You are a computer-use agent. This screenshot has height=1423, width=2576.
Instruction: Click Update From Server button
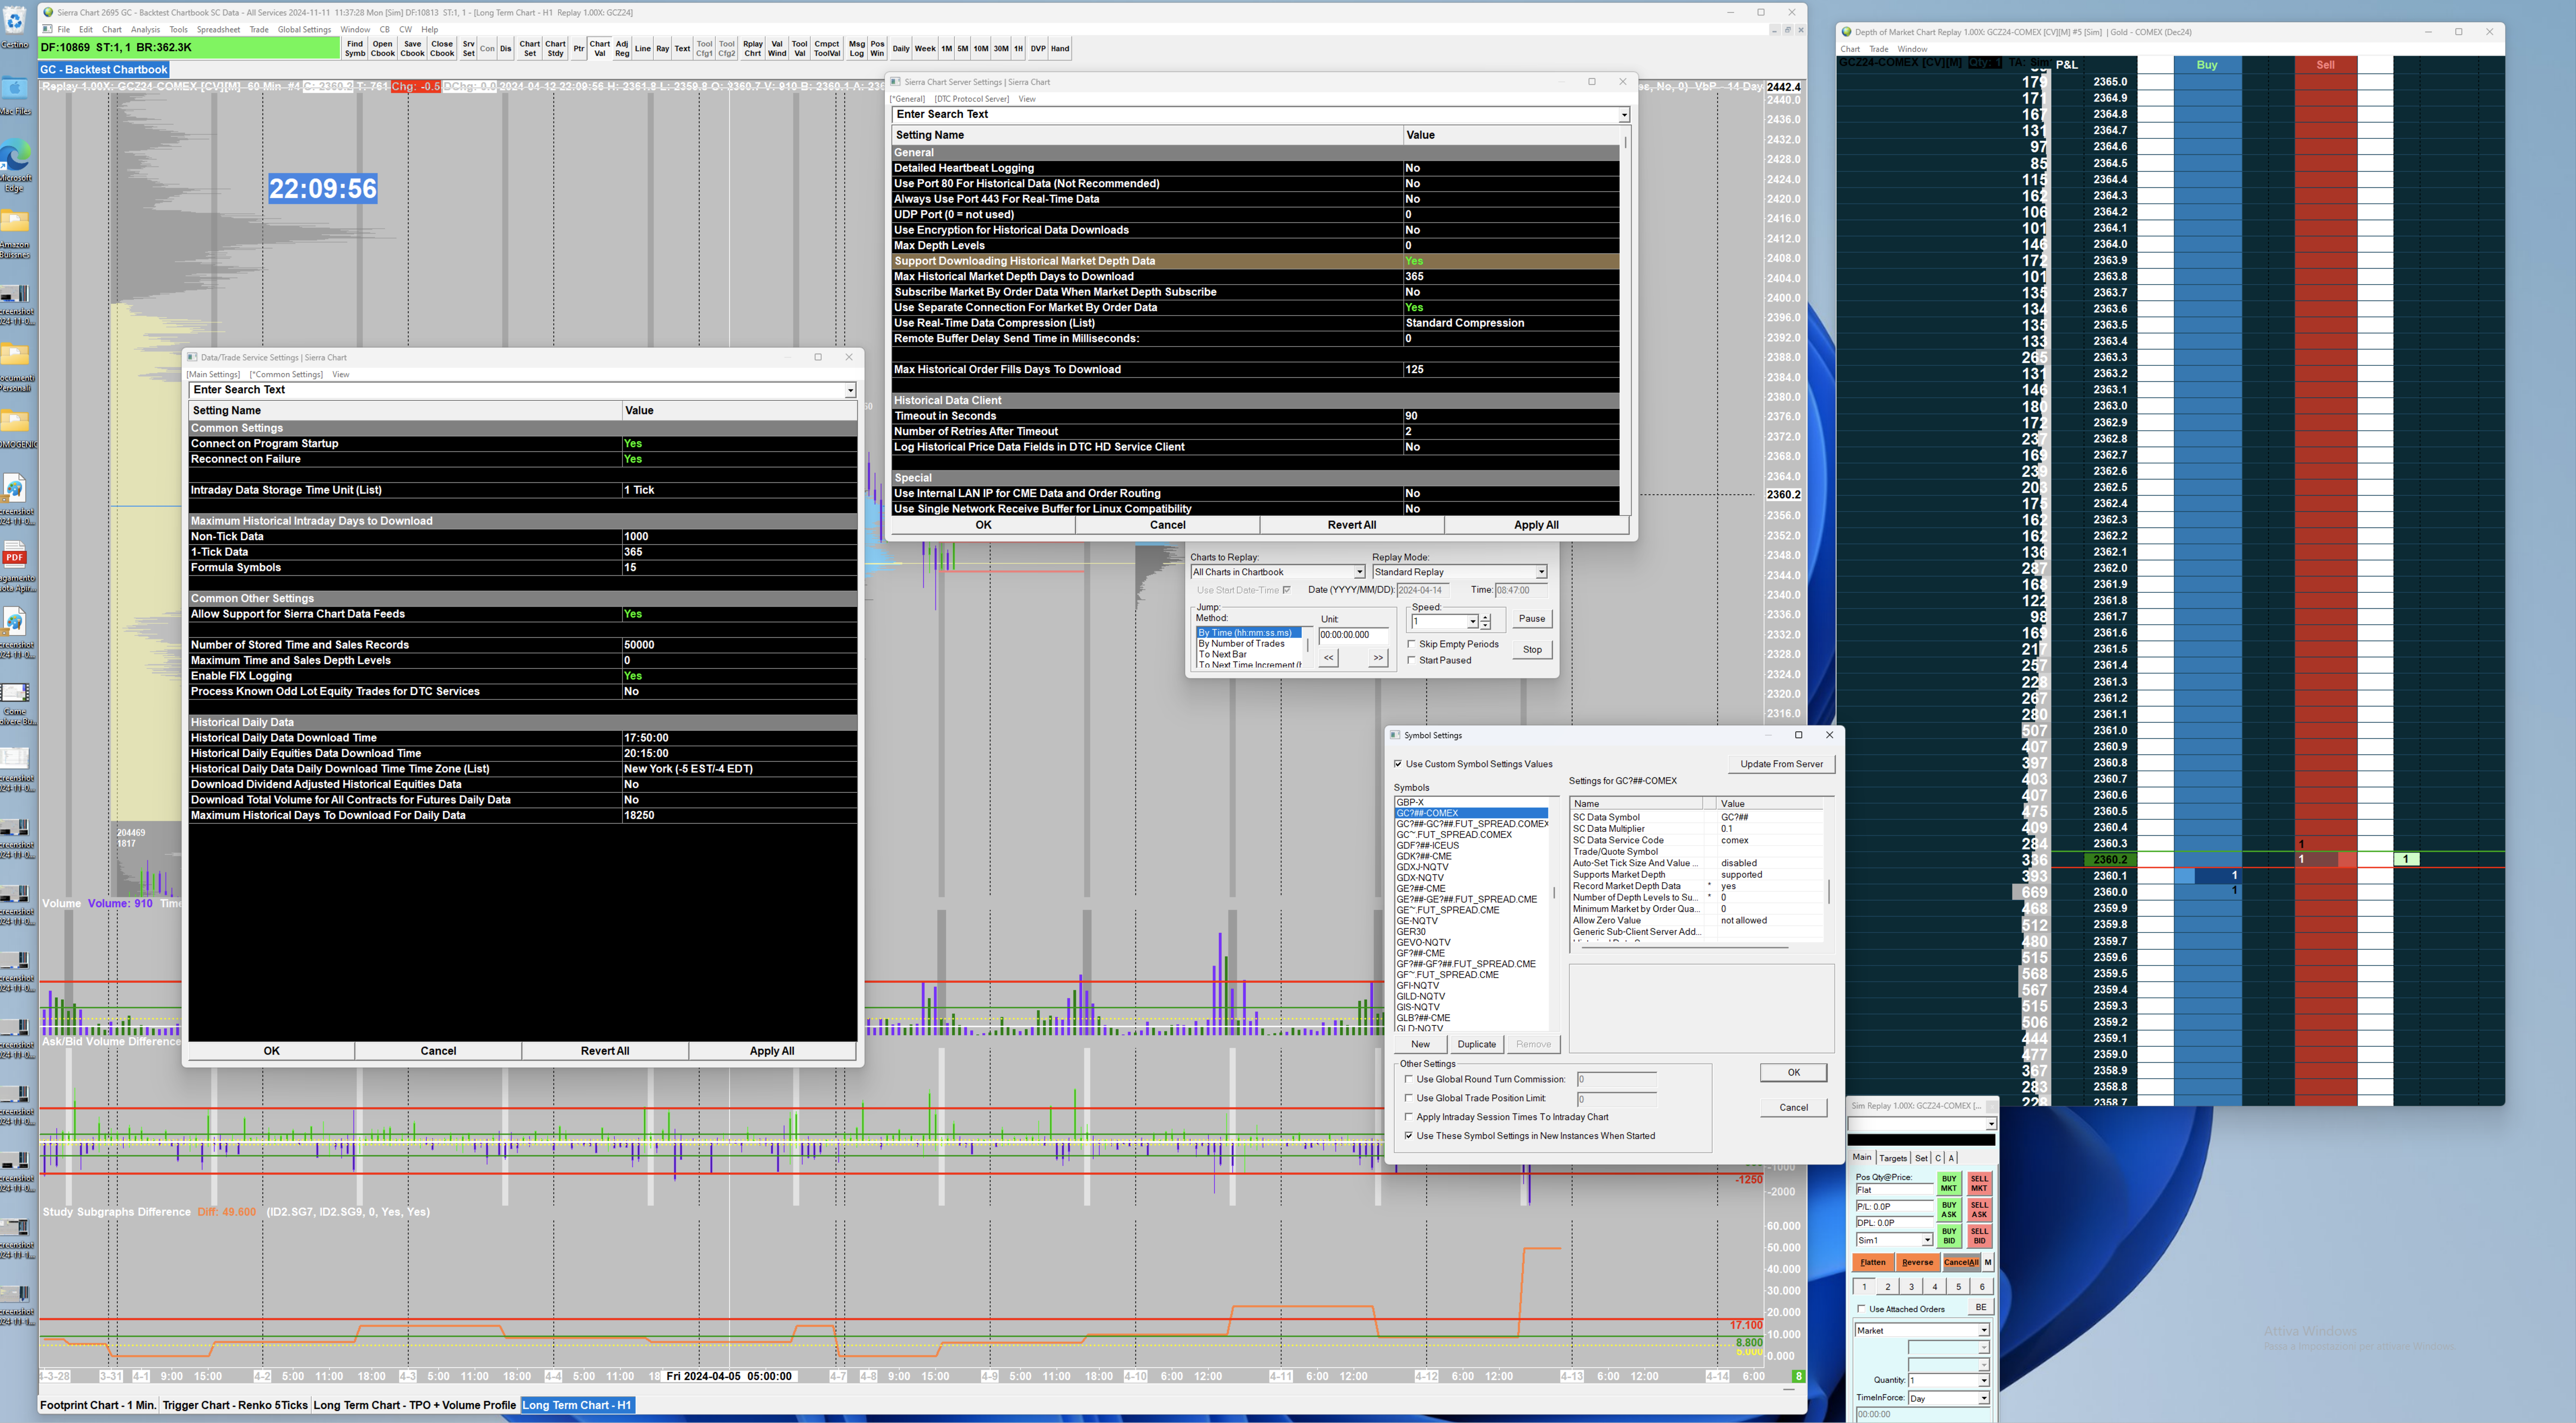click(1781, 764)
